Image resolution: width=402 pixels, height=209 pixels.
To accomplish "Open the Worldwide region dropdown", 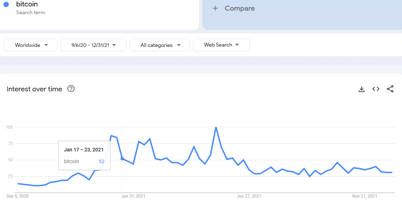I will pyautogui.click(x=31, y=45).
